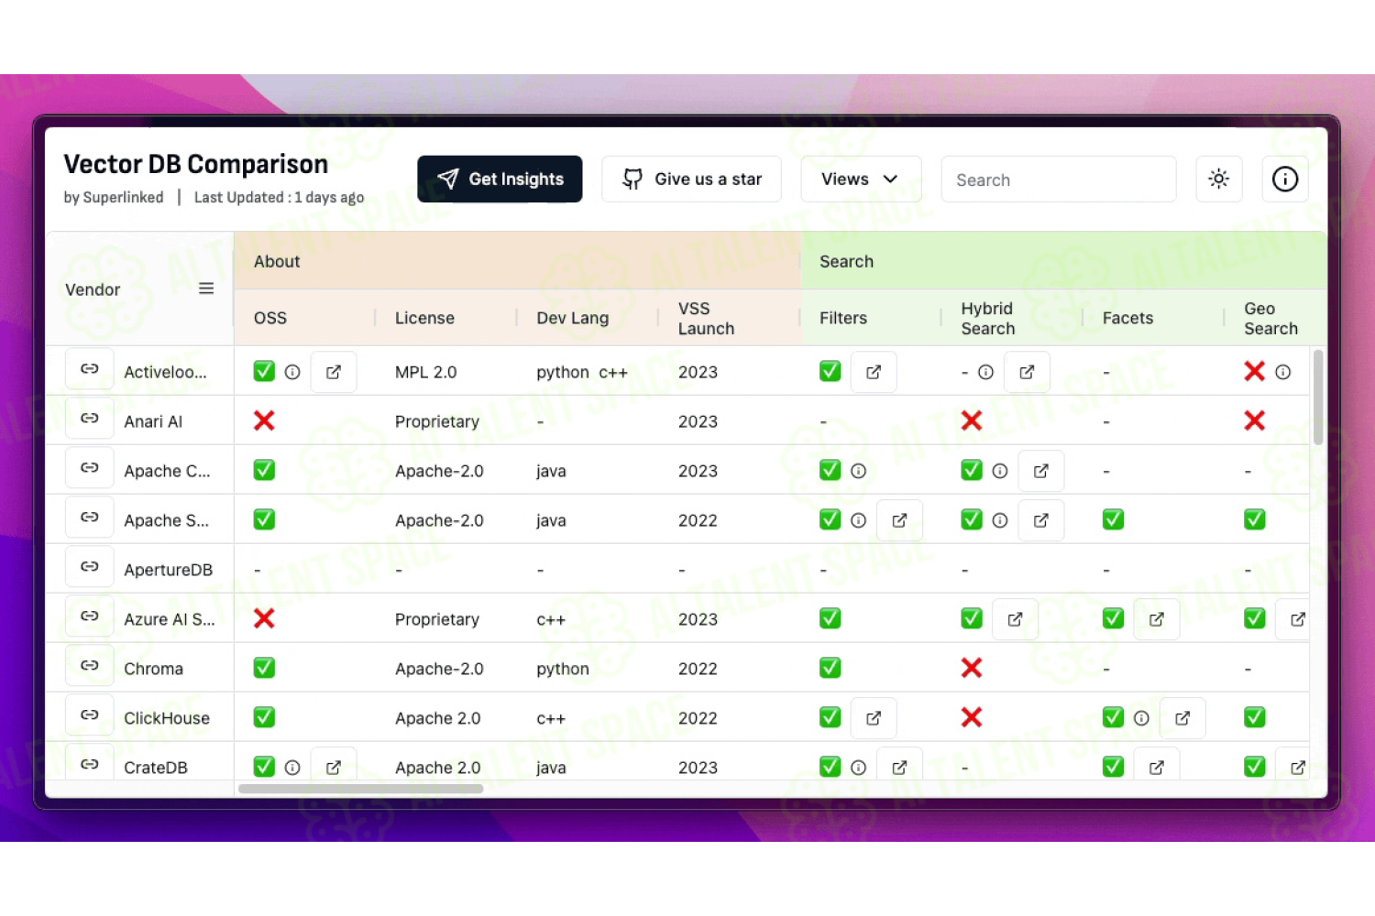Screen dimensions: 1375x916
Task: Show Geo Search info for Activeloop
Action: coord(1283,372)
